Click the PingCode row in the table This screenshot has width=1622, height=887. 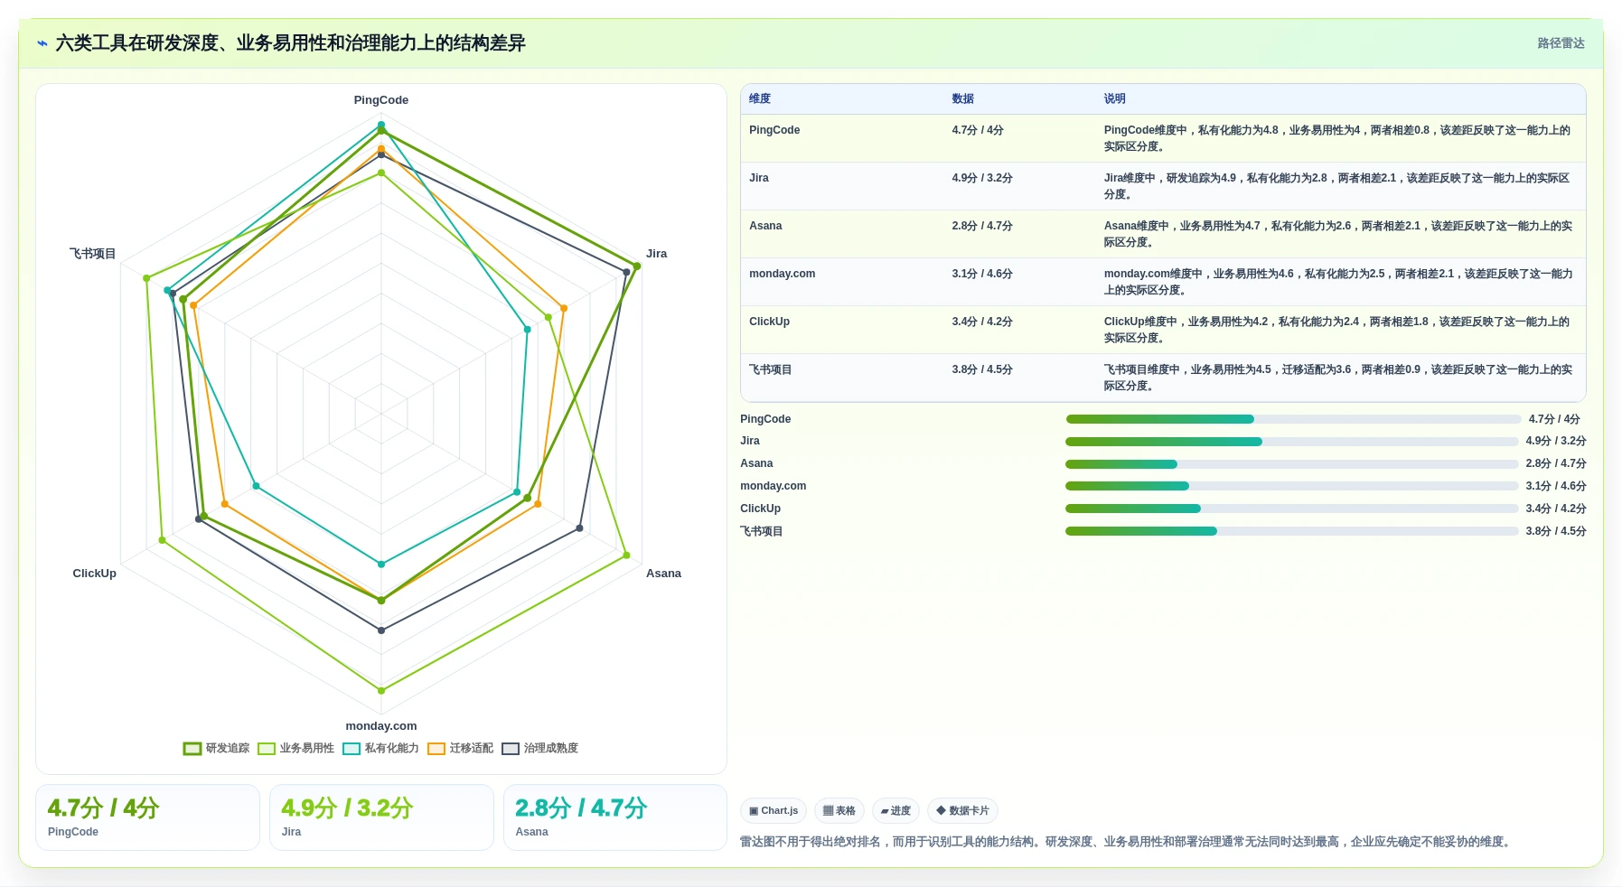coord(1163,138)
